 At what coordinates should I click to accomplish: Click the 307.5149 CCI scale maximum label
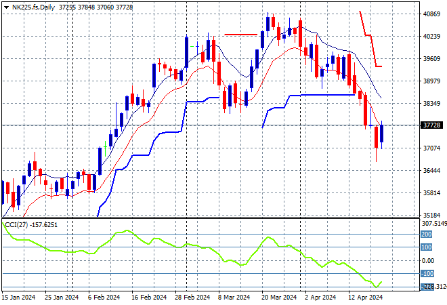click(x=434, y=224)
